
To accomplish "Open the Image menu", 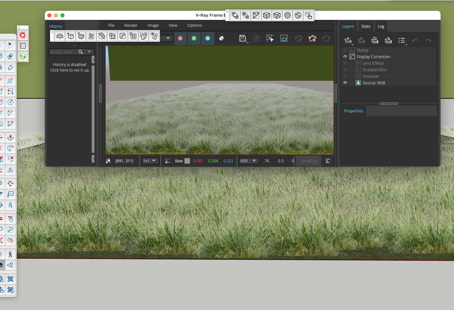I will coord(153,25).
